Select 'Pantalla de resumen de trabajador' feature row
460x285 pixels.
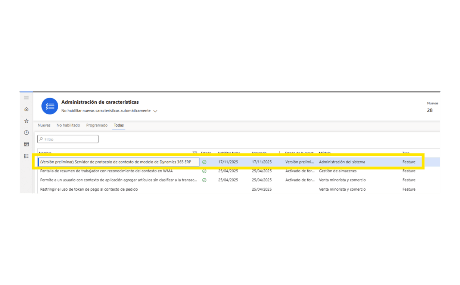coord(106,171)
